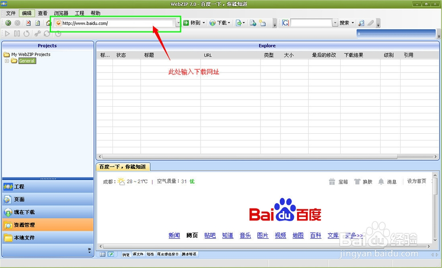Open the 工程 sidebar panel
Image resolution: width=442 pixels, height=268 pixels.
(x=48, y=187)
